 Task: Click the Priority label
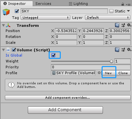[12, 67]
